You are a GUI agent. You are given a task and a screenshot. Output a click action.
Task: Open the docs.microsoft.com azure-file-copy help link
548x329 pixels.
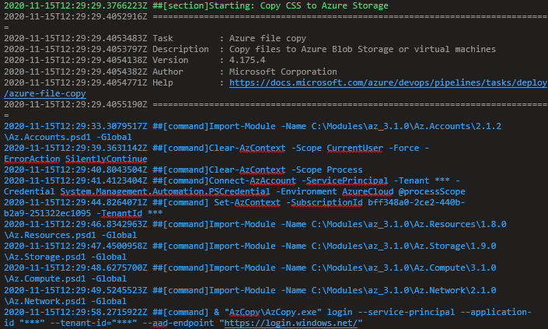[388, 83]
